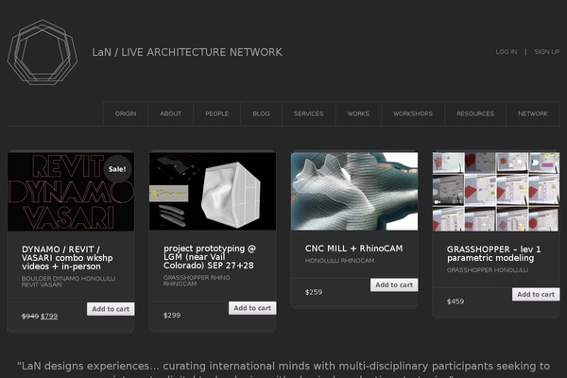The image size is (567, 378).
Task: Click the GRASSHOPPER HONOLULU tags text
Action: (488, 270)
